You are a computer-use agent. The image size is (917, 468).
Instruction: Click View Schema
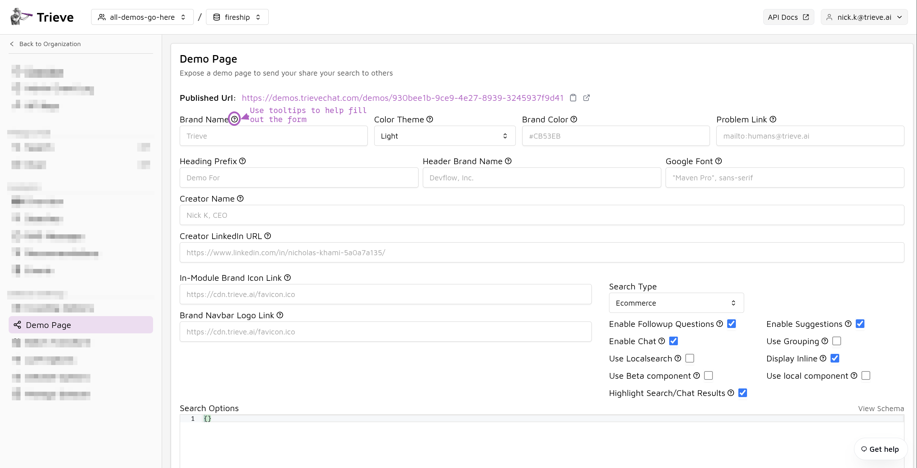881,409
